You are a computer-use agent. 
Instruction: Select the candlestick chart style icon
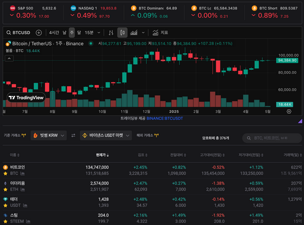pyautogui.click(x=122, y=33)
